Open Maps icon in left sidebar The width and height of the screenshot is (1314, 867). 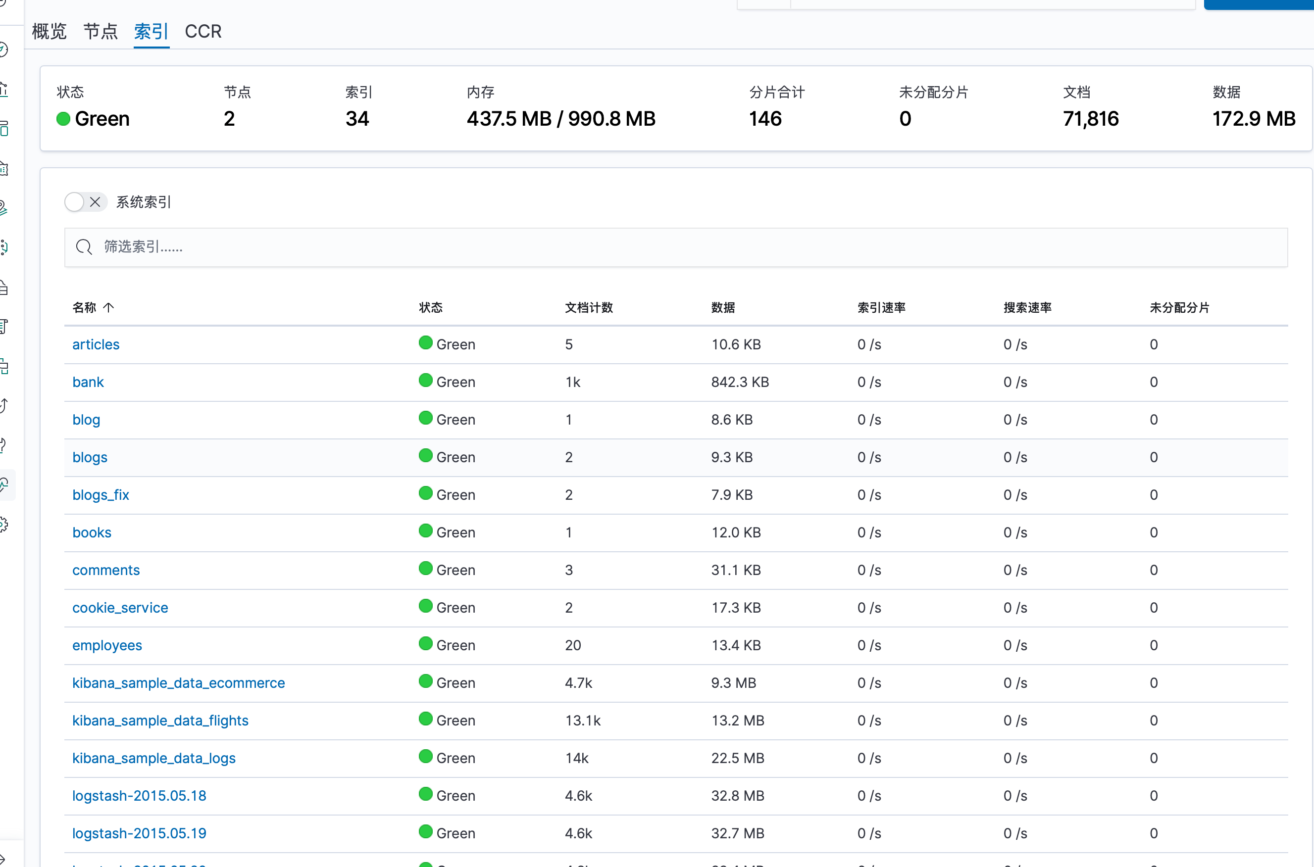point(3,208)
